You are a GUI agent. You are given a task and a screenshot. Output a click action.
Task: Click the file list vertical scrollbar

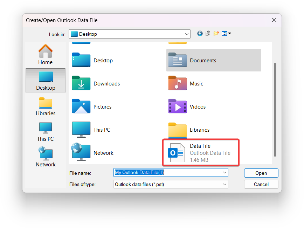275,110
